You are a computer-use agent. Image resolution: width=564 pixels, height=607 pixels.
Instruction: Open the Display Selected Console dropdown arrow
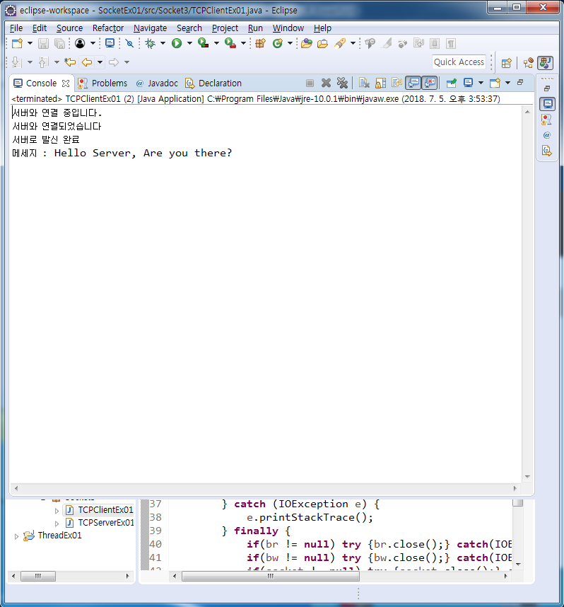coord(481,83)
